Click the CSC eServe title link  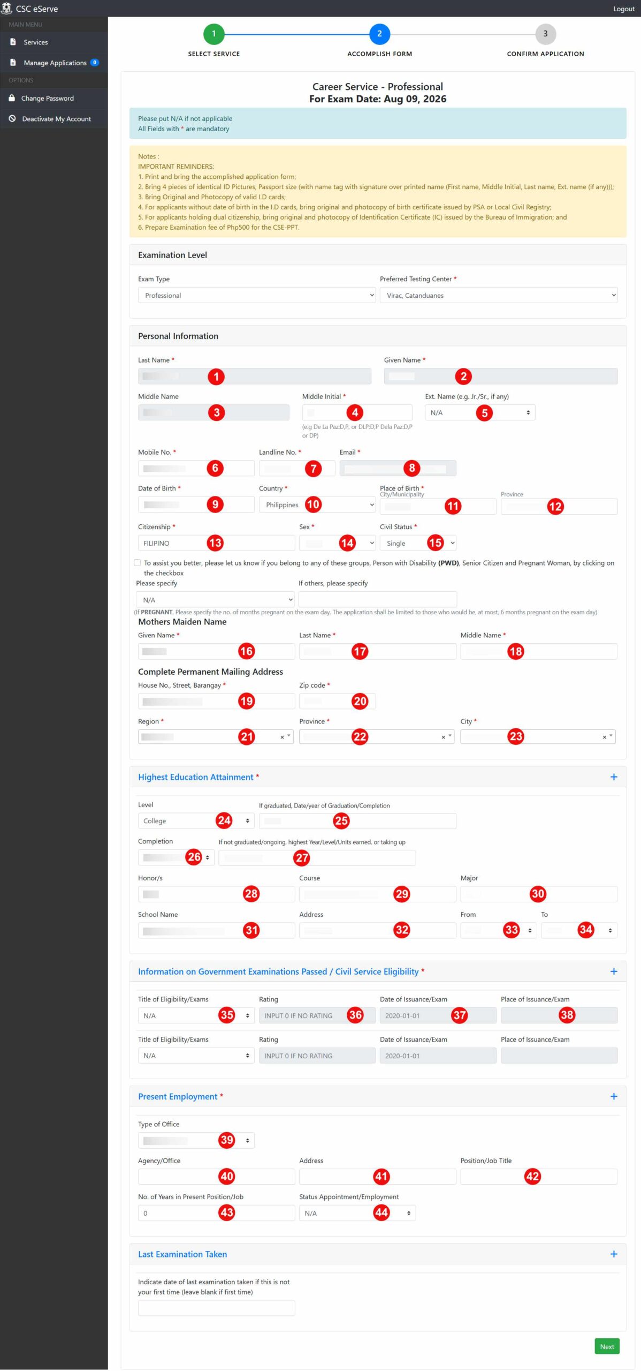(37, 9)
